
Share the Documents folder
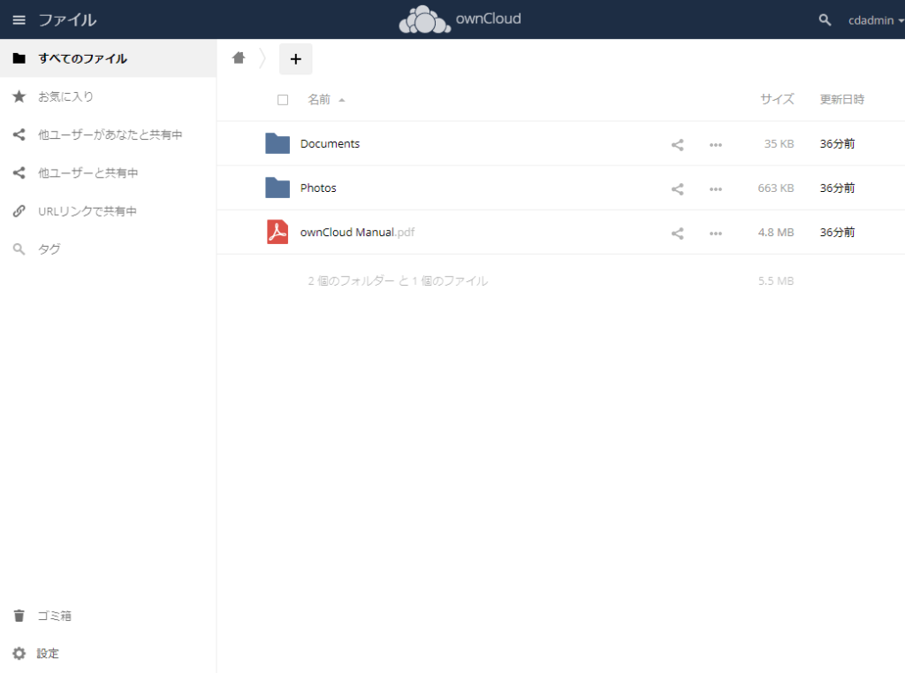(678, 145)
